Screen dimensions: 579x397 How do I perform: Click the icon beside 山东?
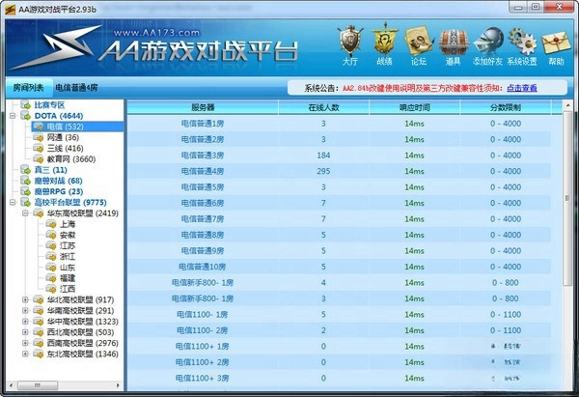50,268
